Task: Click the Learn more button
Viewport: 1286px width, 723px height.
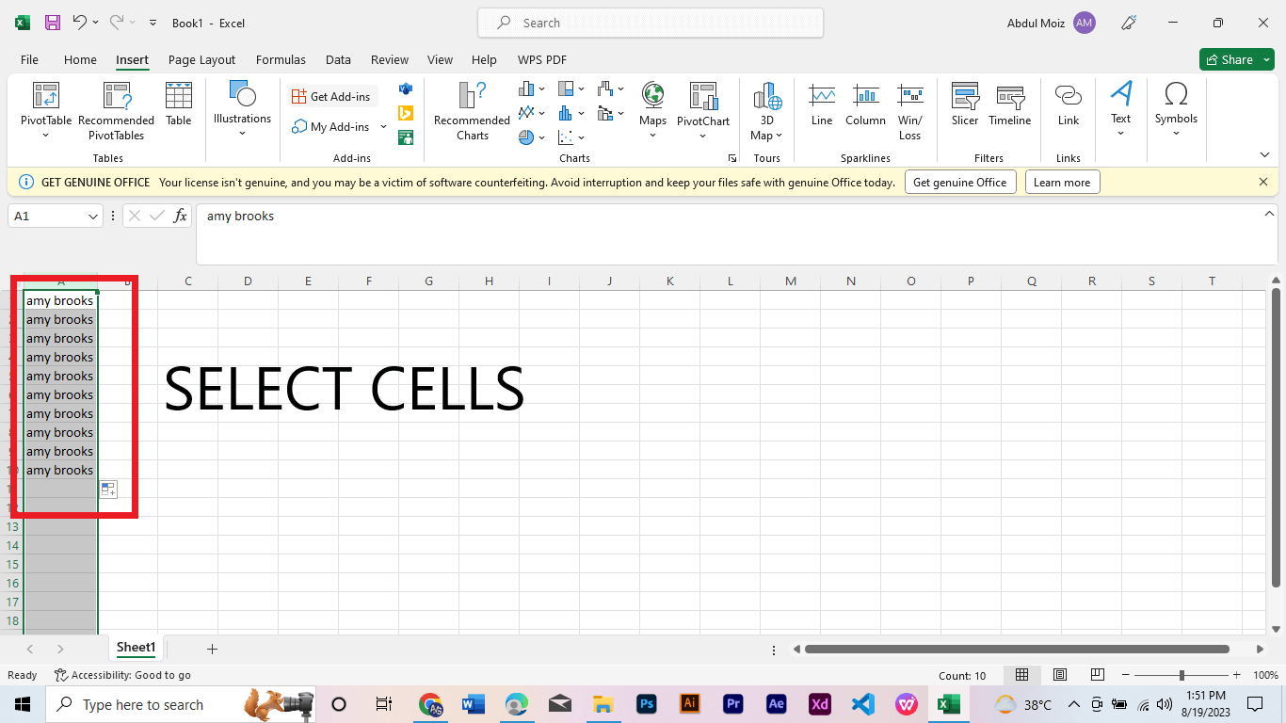Action: (x=1062, y=182)
